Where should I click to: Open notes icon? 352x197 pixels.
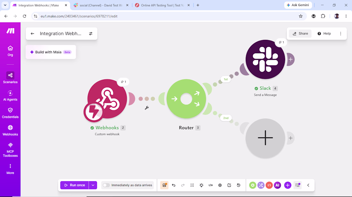pos(229,185)
